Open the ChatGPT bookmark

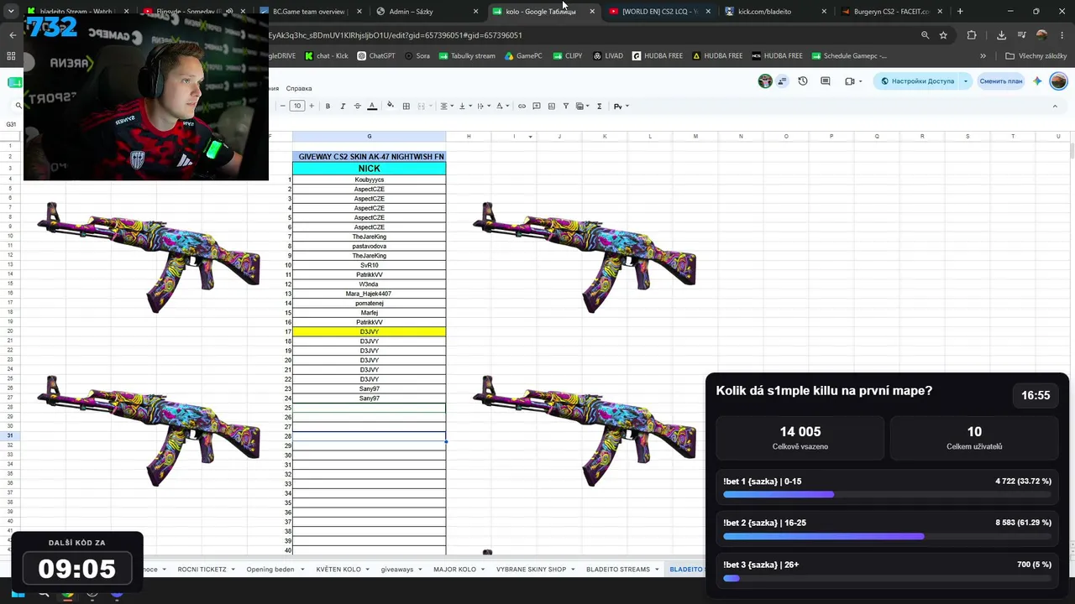coord(376,56)
